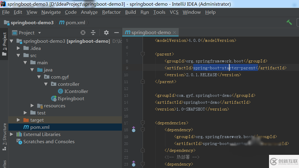The image size is (299, 168).
Task: Fold the dependencies block at line 17
Action: point(143,123)
